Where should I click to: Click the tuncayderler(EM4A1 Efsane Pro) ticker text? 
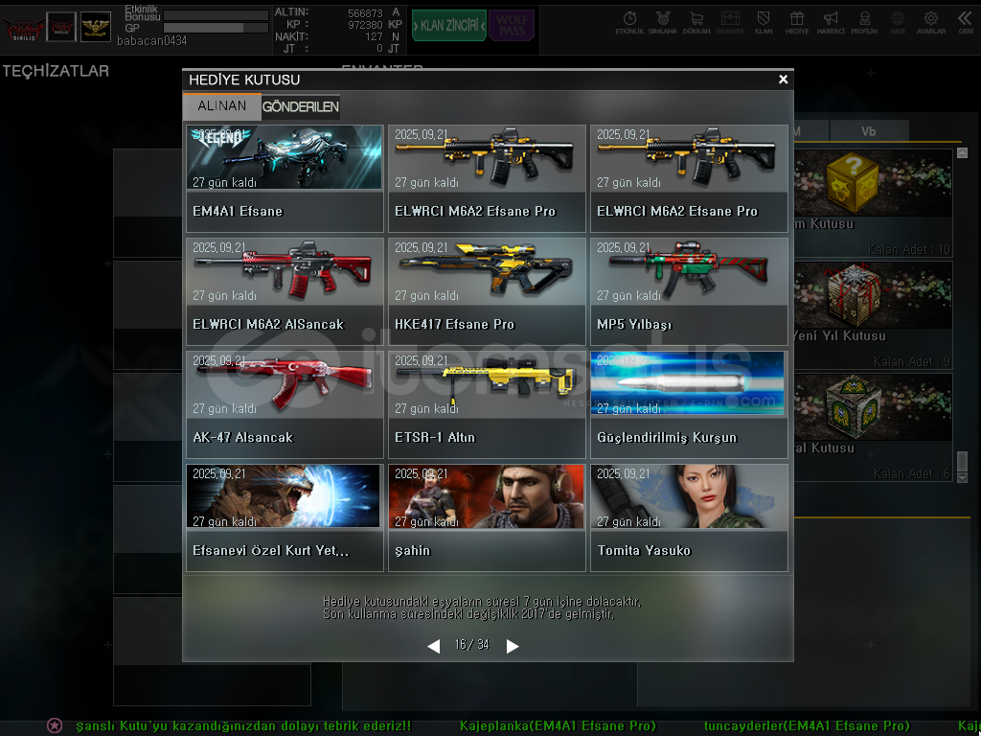pos(807,726)
